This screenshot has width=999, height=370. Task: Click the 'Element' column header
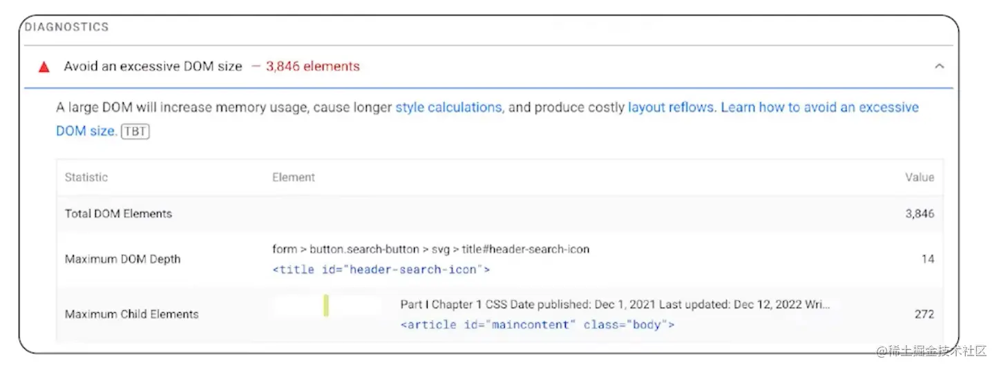tap(294, 177)
